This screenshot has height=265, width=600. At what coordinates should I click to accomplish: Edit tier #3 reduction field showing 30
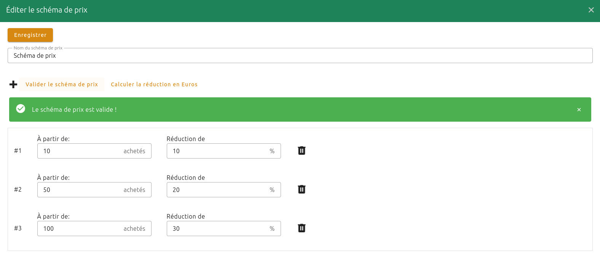coord(217,229)
